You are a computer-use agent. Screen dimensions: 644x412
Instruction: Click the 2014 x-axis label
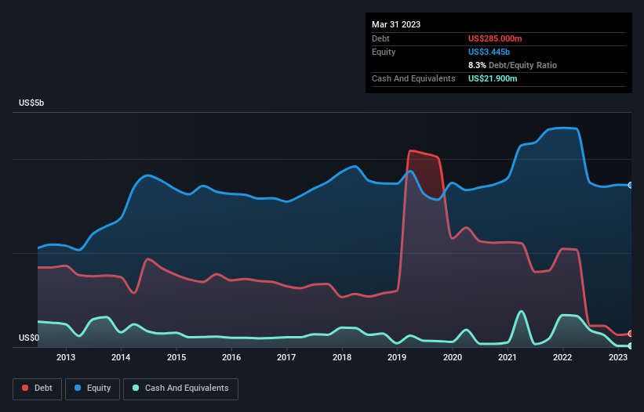pos(121,357)
